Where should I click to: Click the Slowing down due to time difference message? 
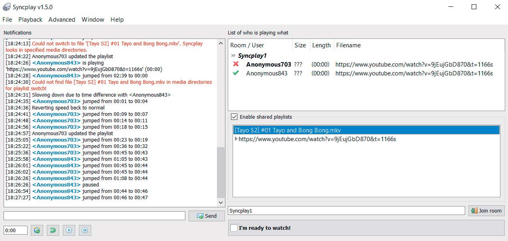click(88, 95)
